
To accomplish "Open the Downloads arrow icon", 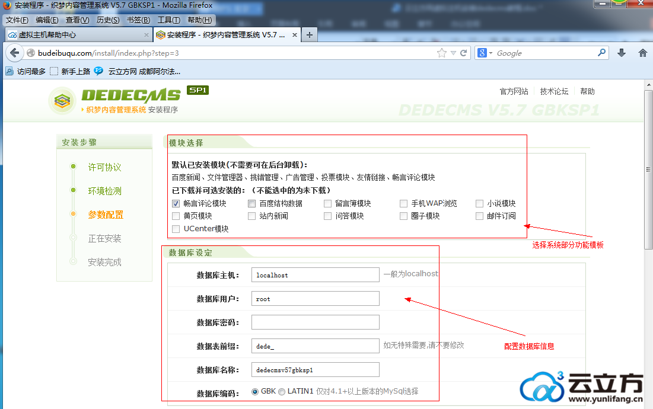I will click(x=622, y=53).
